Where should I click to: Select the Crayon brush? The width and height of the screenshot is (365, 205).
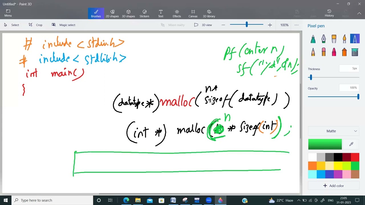(x=334, y=52)
